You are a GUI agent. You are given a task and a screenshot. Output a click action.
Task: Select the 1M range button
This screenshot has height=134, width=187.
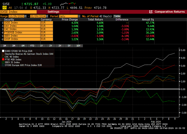pos(5,46)
